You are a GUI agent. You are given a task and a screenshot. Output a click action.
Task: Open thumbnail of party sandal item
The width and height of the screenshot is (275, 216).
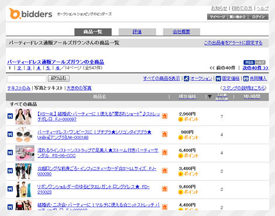[x=25, y=153]
